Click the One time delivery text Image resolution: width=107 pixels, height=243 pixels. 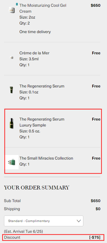[x=35, y=32]
